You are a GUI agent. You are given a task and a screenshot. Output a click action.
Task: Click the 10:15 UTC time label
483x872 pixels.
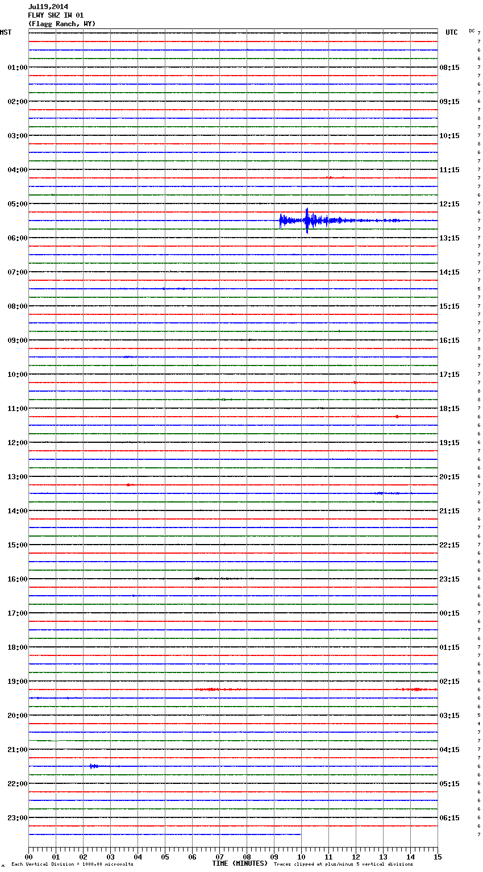pyautogui.click(x=449, y=136)
